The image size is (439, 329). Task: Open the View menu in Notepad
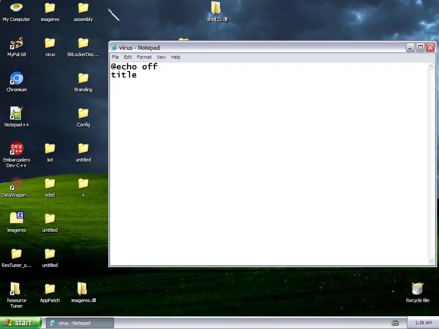pos(161,57)
